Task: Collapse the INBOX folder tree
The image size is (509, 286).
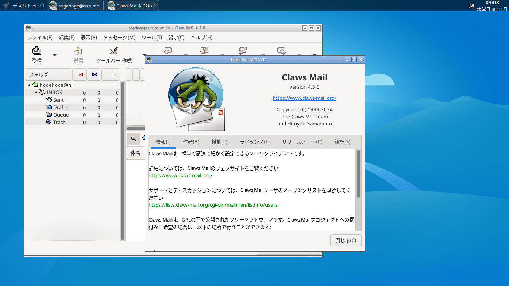Action: [36, 93]
